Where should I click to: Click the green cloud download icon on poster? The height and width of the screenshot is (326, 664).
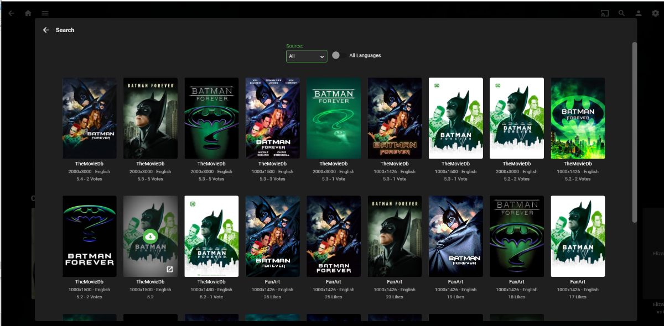pos(151,236)
